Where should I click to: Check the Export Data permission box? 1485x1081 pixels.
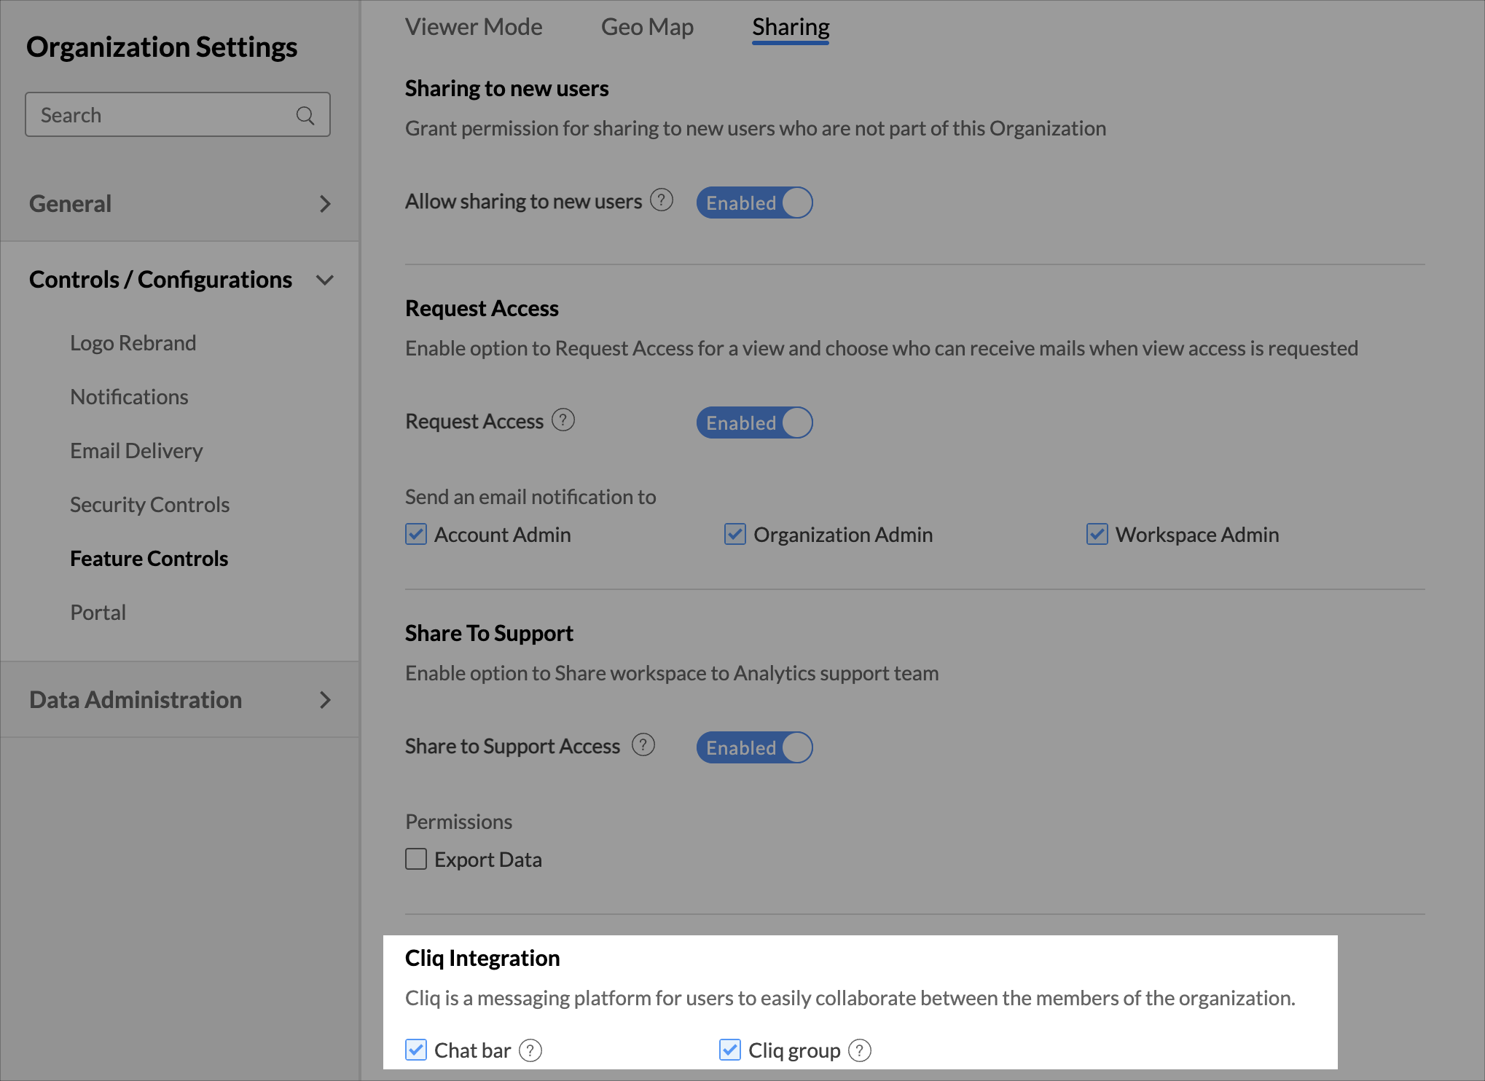416,859
